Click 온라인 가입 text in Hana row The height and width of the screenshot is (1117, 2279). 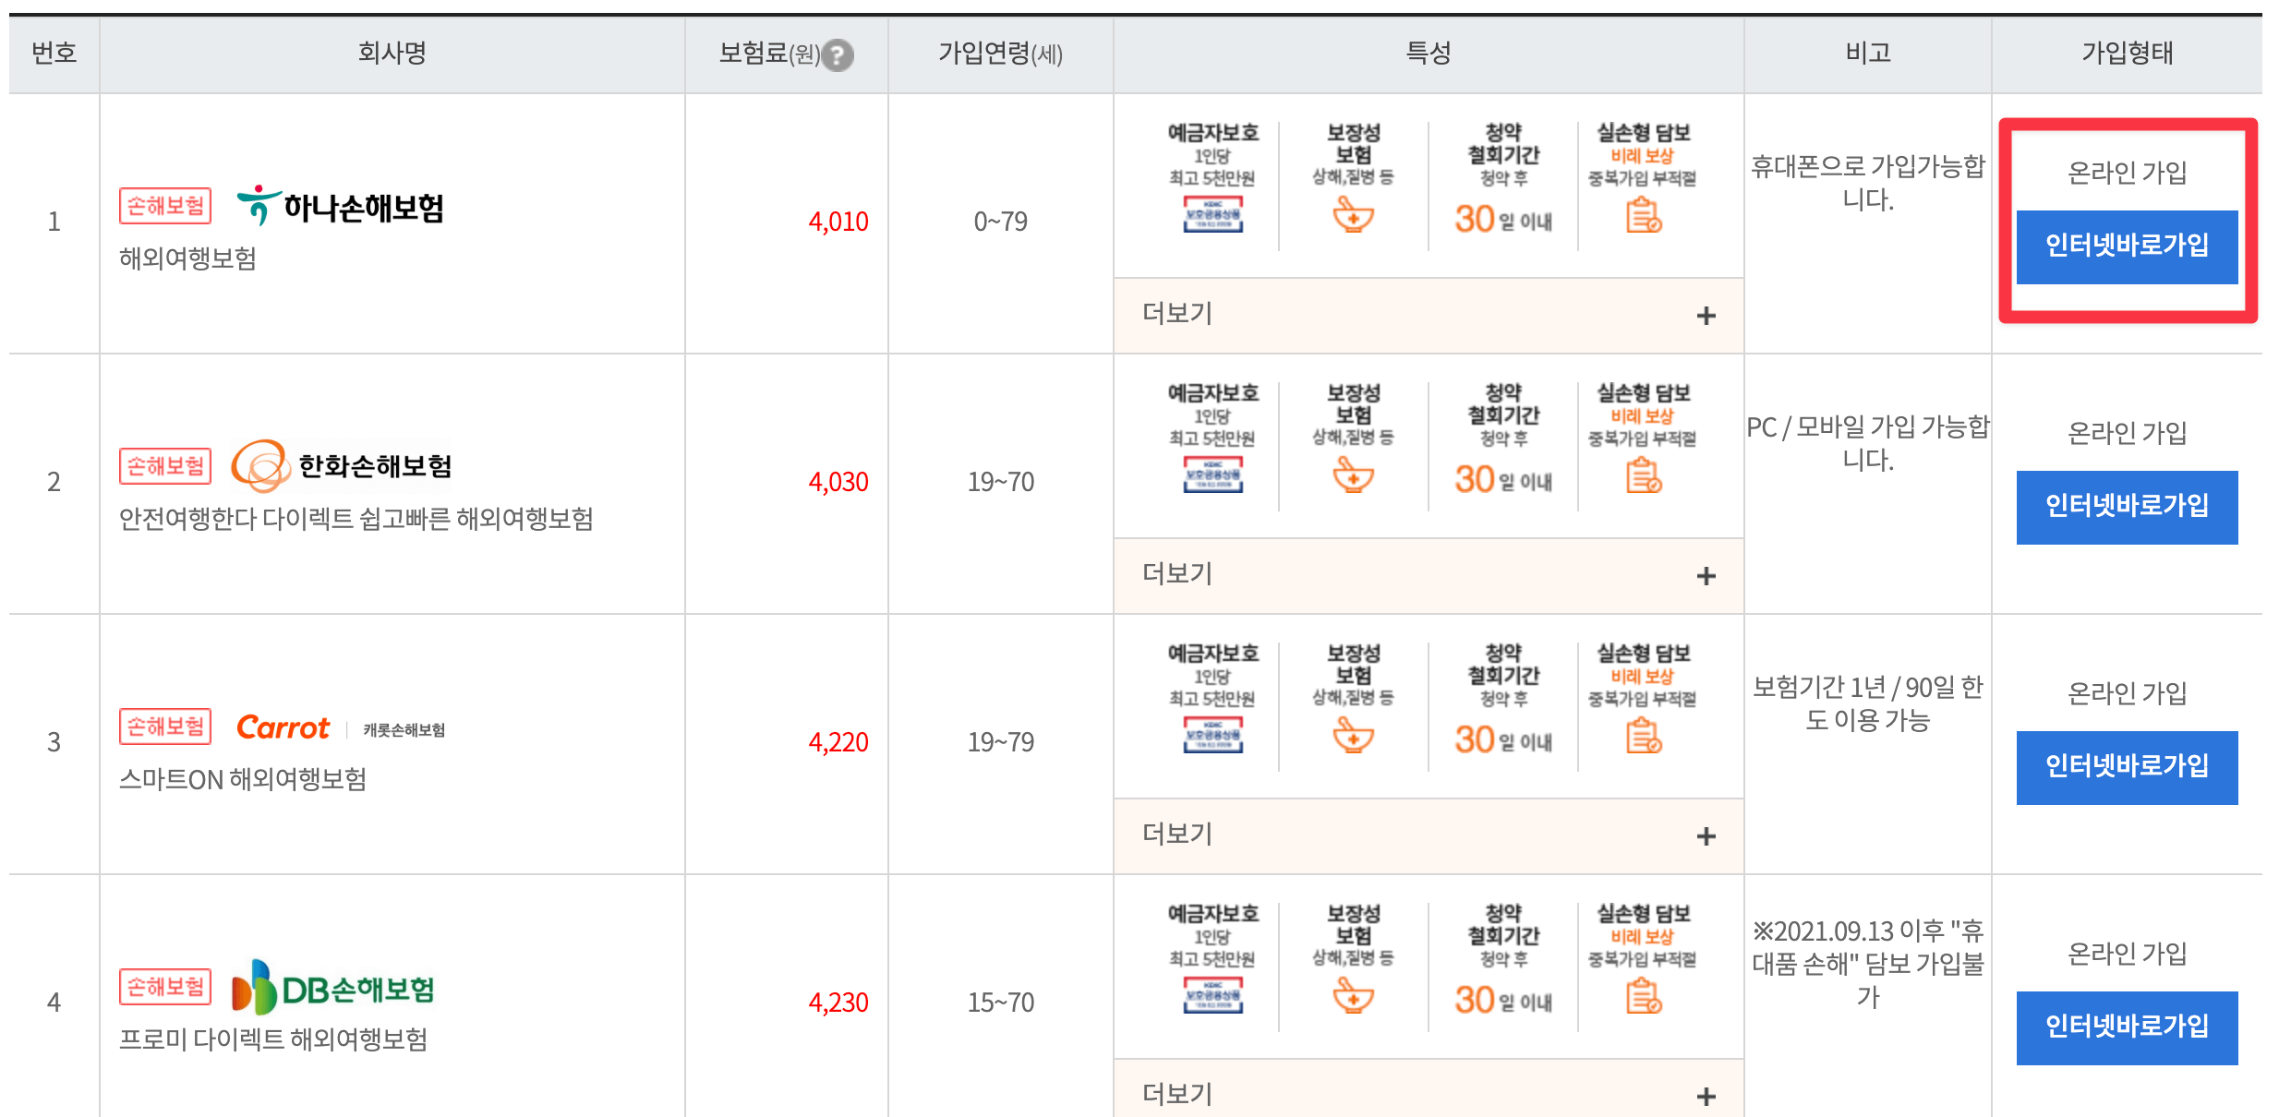[2127, 173]
